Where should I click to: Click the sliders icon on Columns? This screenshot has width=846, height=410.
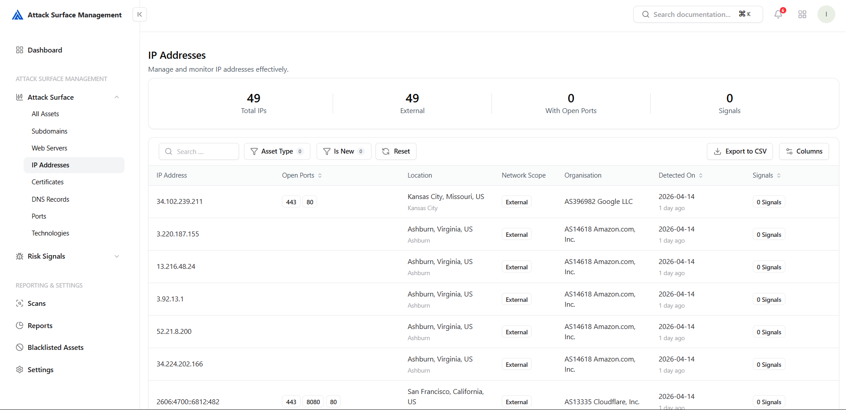click(x=789, y=151)
